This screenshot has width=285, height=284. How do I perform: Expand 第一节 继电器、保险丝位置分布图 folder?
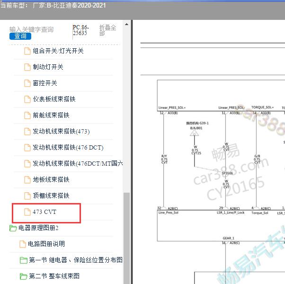23,260
